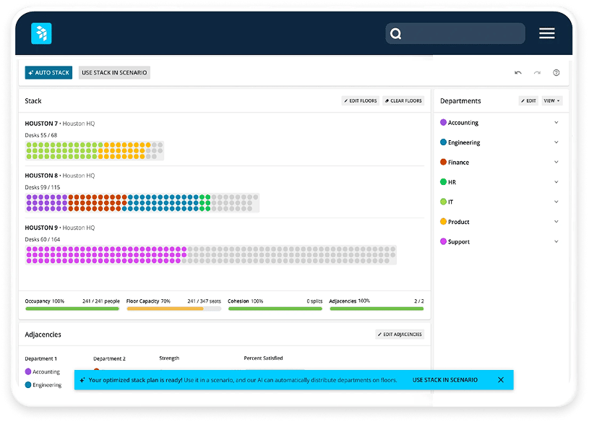Open the hamburger menu in the top-right
The image size is (589, 422).
pyautogui.click(x=547, y=33)
